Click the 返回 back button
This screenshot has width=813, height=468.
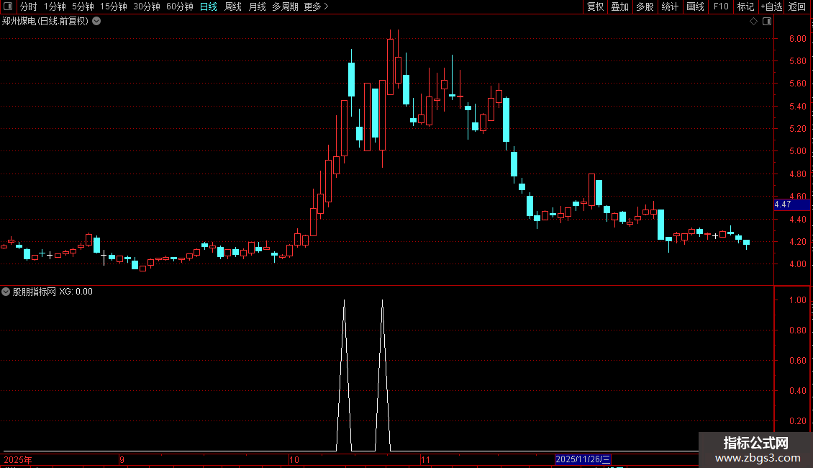tap(797, 6)
